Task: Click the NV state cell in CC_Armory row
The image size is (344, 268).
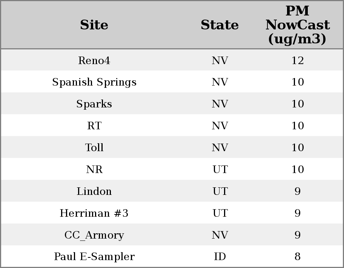Action: point(220,235)
